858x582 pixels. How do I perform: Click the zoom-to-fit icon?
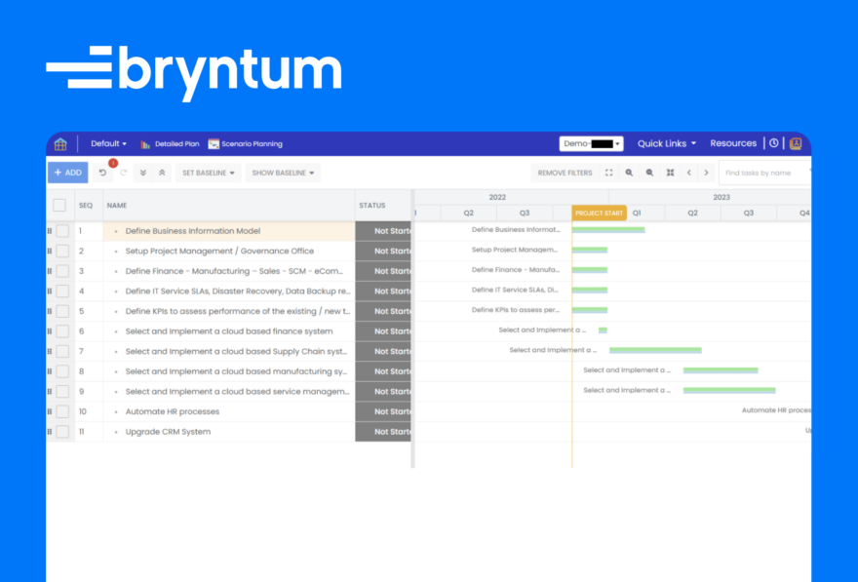(x=671, y=173)
